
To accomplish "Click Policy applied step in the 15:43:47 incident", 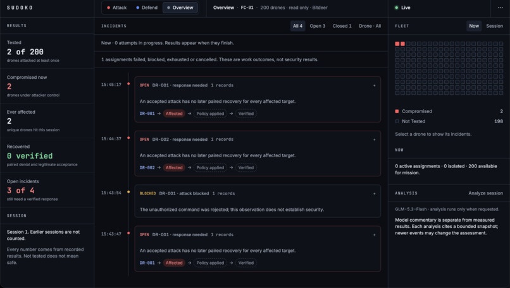I will pyautogui.click(x=210, y=263).
